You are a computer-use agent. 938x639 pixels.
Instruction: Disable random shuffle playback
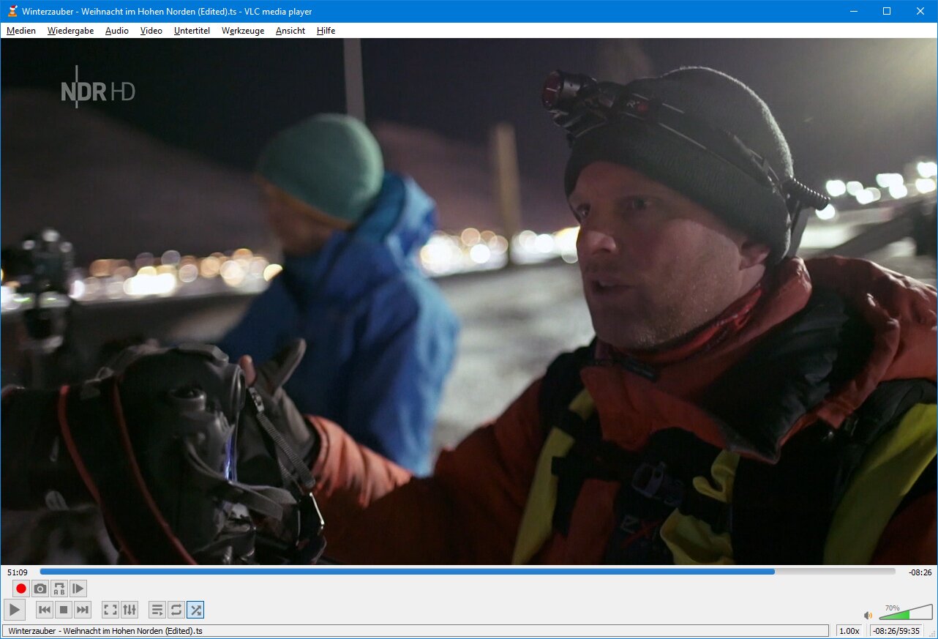[x=195, y=610]
